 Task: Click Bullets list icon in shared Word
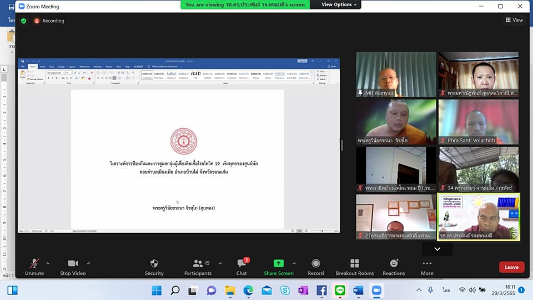pos(98,73)
